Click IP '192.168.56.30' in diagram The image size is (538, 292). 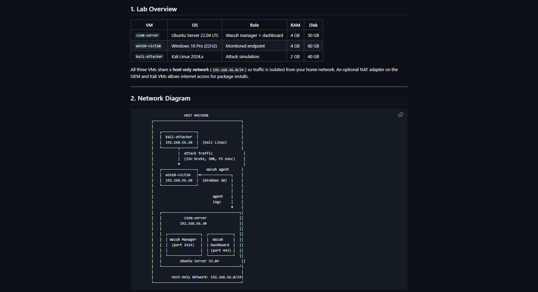click(x=193, y=224)
